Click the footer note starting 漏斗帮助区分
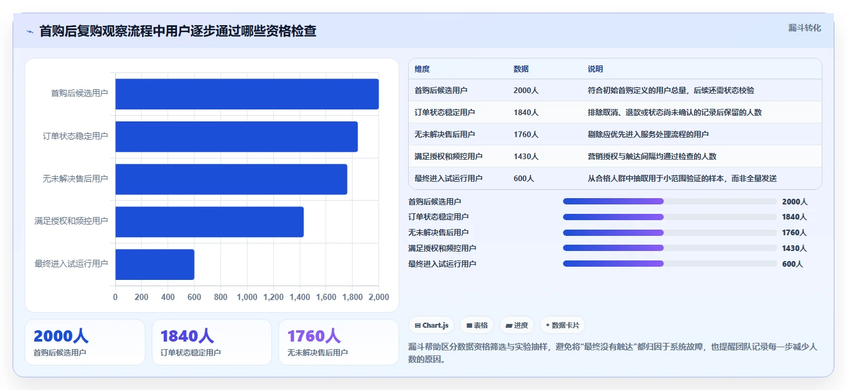This screenshot has width=847, height=390. pyautogui.click(x=613, y=354)
